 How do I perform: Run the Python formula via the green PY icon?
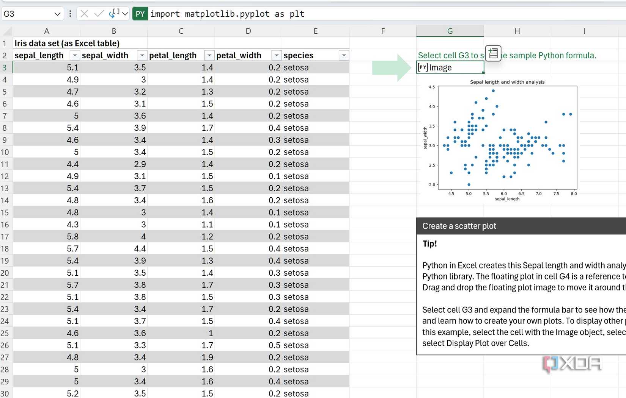click(140, 14)
